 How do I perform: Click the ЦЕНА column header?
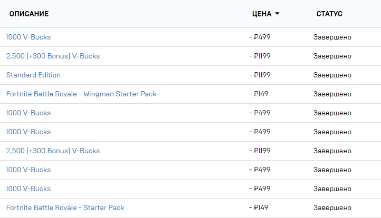point(262,14)
